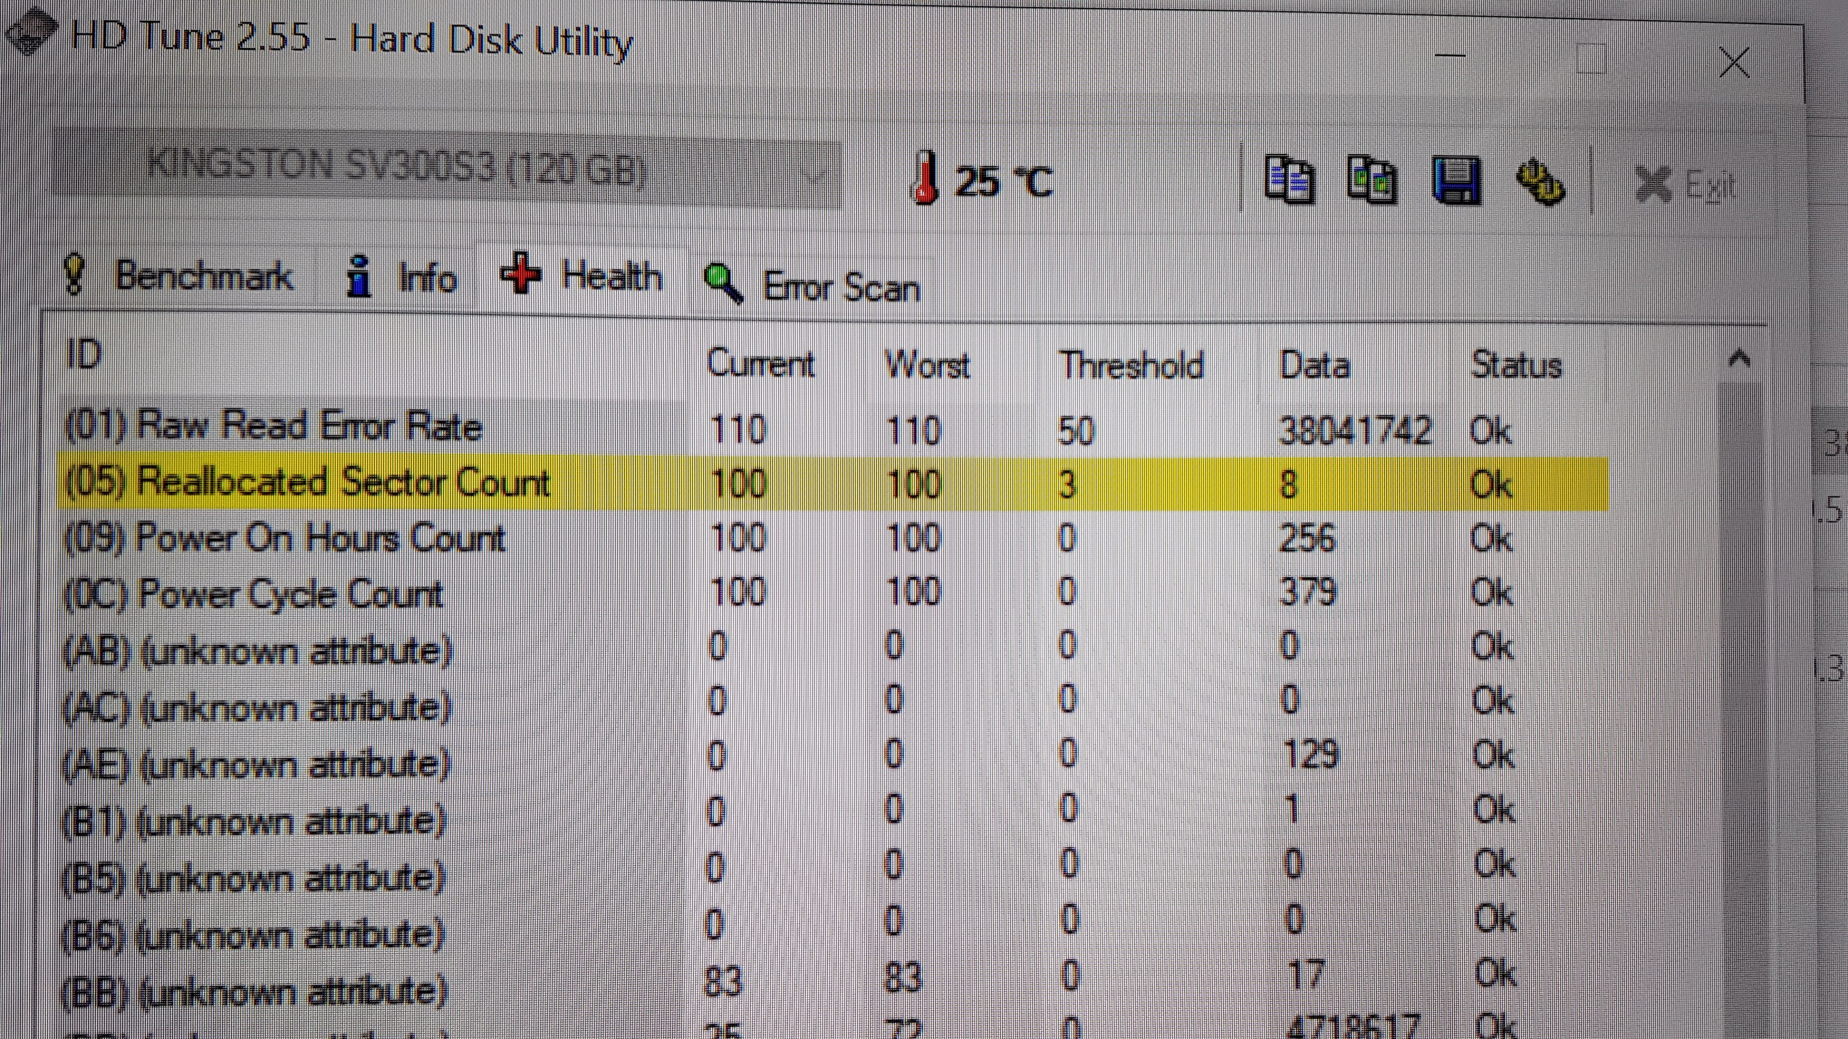
Task: Close the HD Tune window
Action: coord(1734,63)
